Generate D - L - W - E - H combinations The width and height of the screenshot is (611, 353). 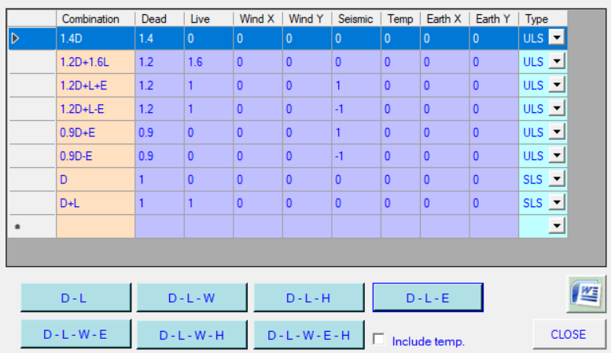pos(308,334)
